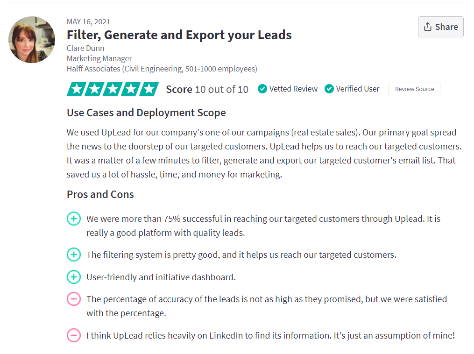Click the first green rating star
This screenshot has width=474, height=354.
77,89
